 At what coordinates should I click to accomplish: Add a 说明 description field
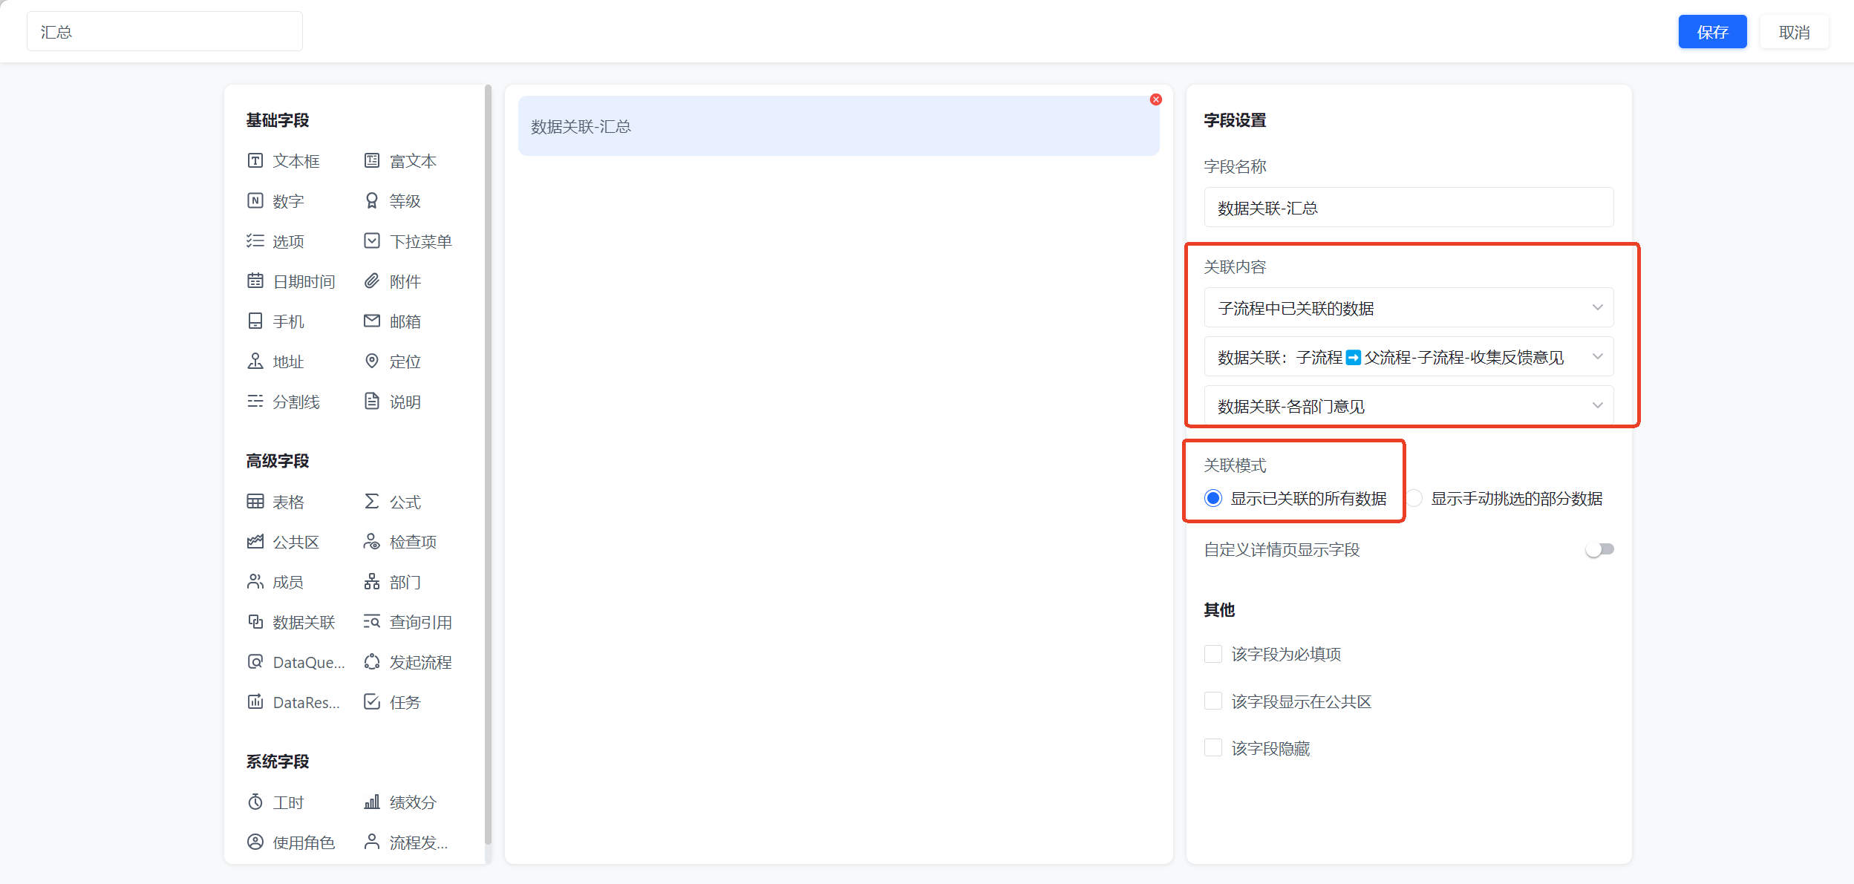393,402
